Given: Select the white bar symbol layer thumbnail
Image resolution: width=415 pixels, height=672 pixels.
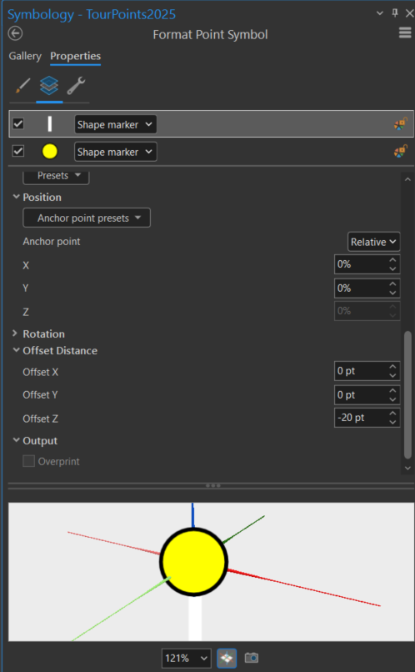Looking at the screenshot, I should 50,124.
